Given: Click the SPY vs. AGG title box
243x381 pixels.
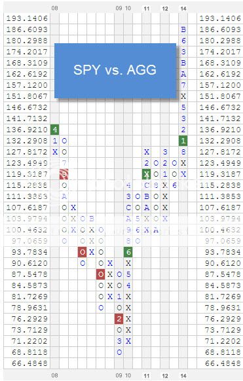Looking at the screenshot, I should (115, 71).
